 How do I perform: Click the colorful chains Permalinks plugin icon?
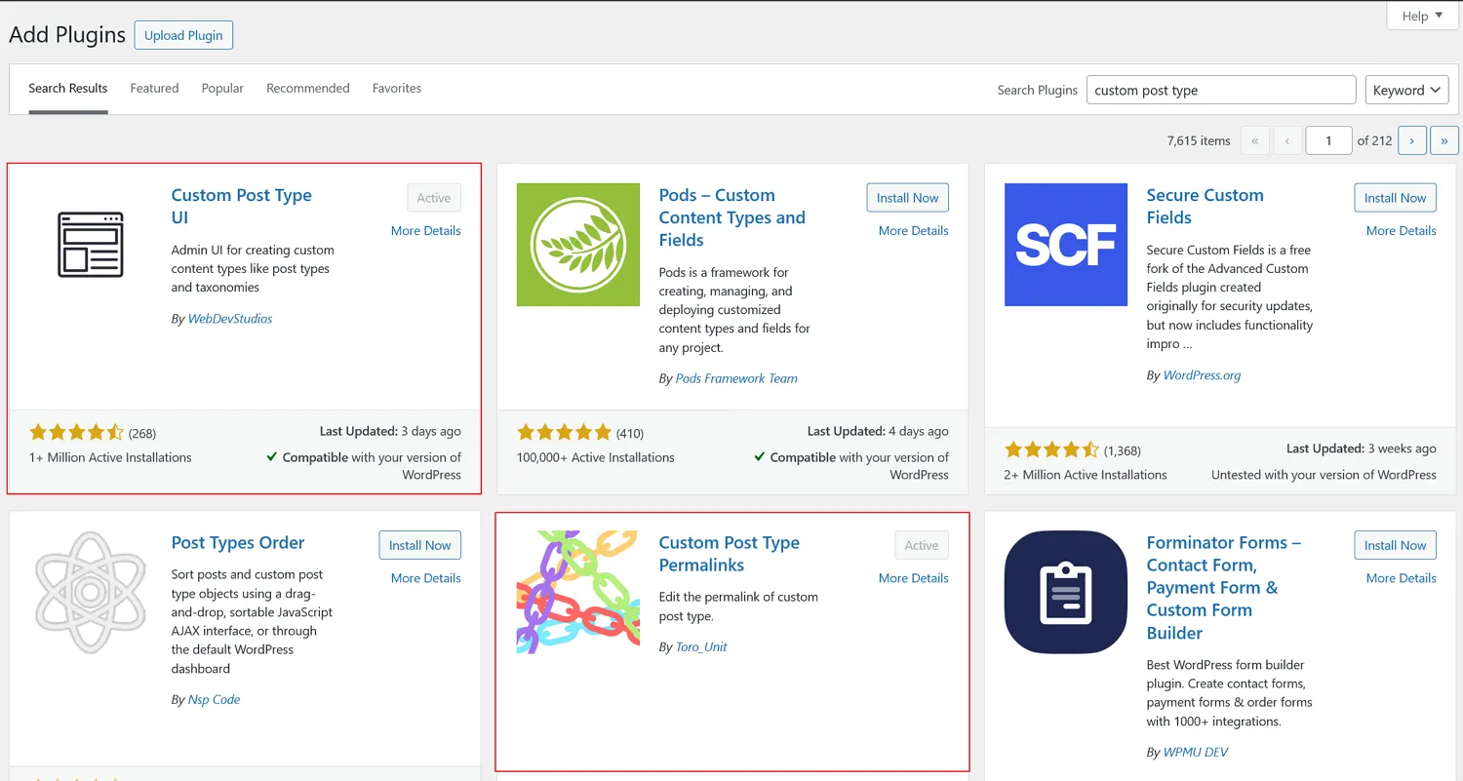577,592
